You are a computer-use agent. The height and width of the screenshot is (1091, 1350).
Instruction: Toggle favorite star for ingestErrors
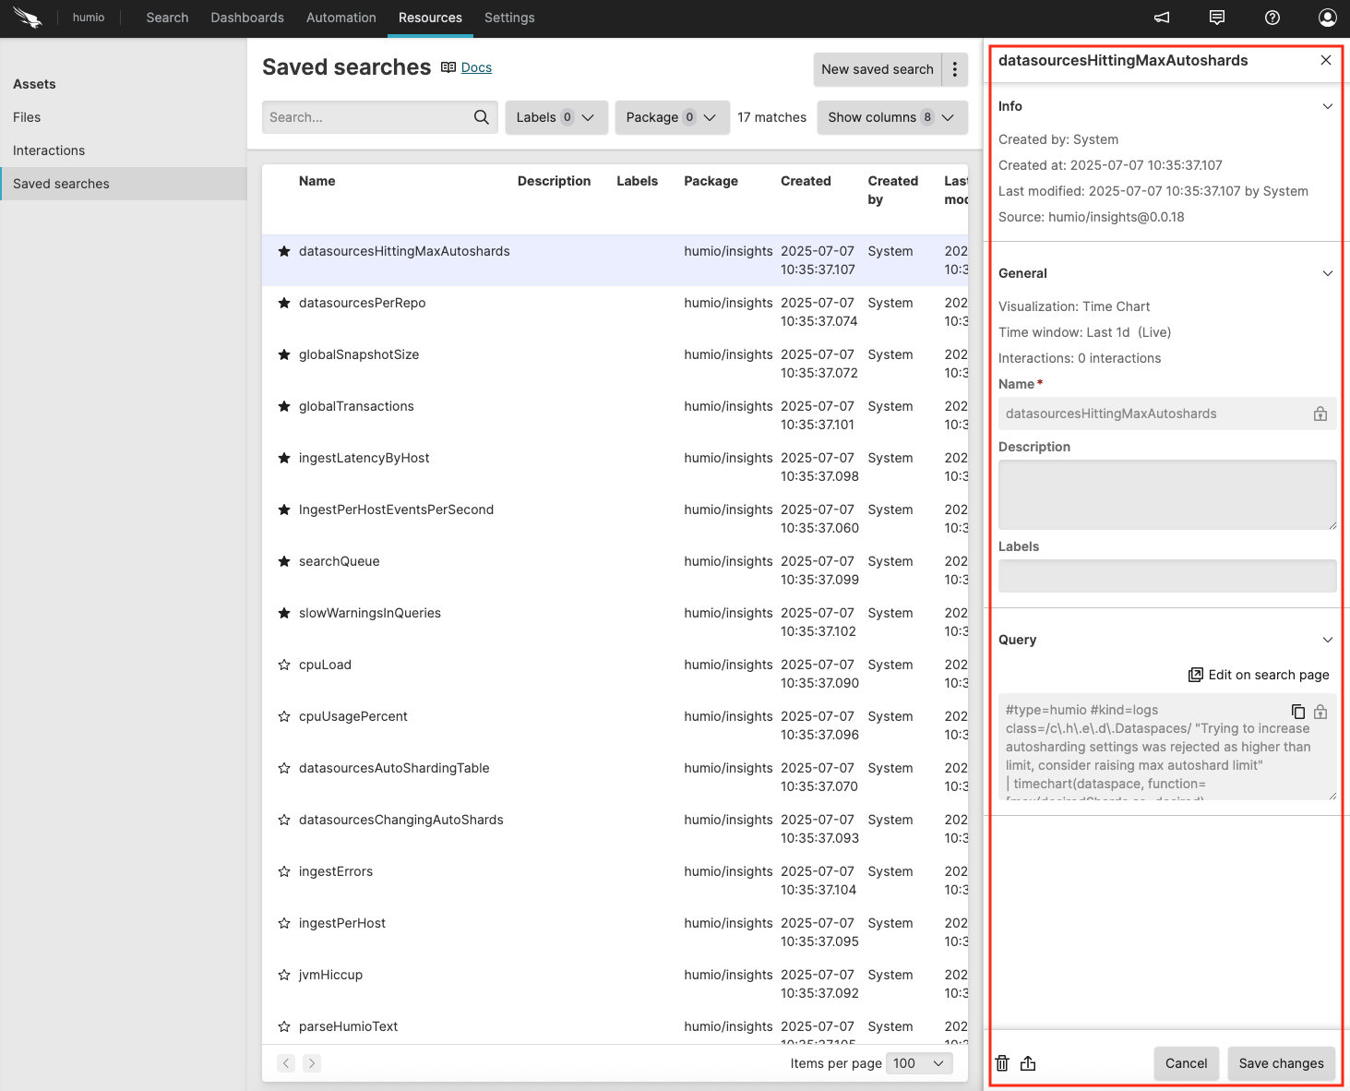[284, 872]
